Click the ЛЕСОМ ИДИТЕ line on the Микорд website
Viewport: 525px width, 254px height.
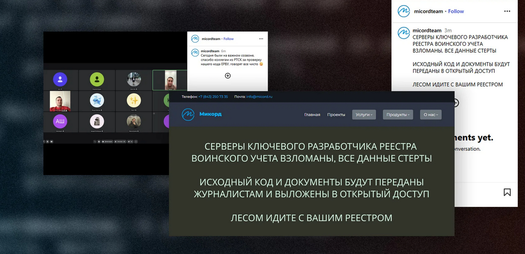coord(312,218)
